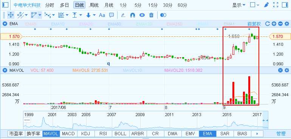Toggle the MAVOL10 line legend
The width and height of the screenshot is (291, 139).
[132, 70]
